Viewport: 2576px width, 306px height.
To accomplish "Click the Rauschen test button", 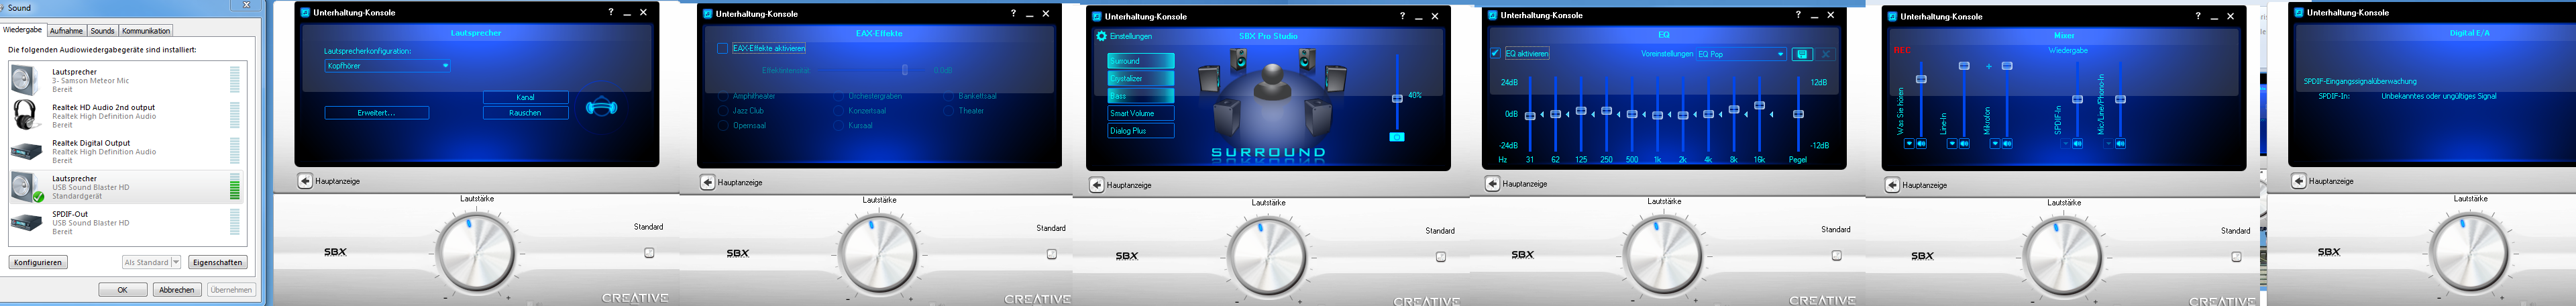I will (x=525, y=113).
